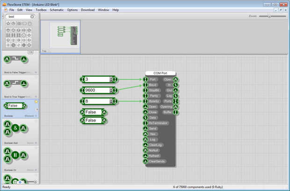
Task: Click the Ports output connector
Action: click(x=175, y=101)
